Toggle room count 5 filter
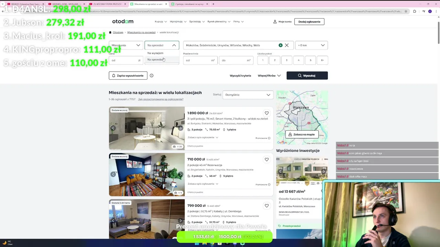The width and height of the screenshot is (440, 247). (x=310, y=60)
